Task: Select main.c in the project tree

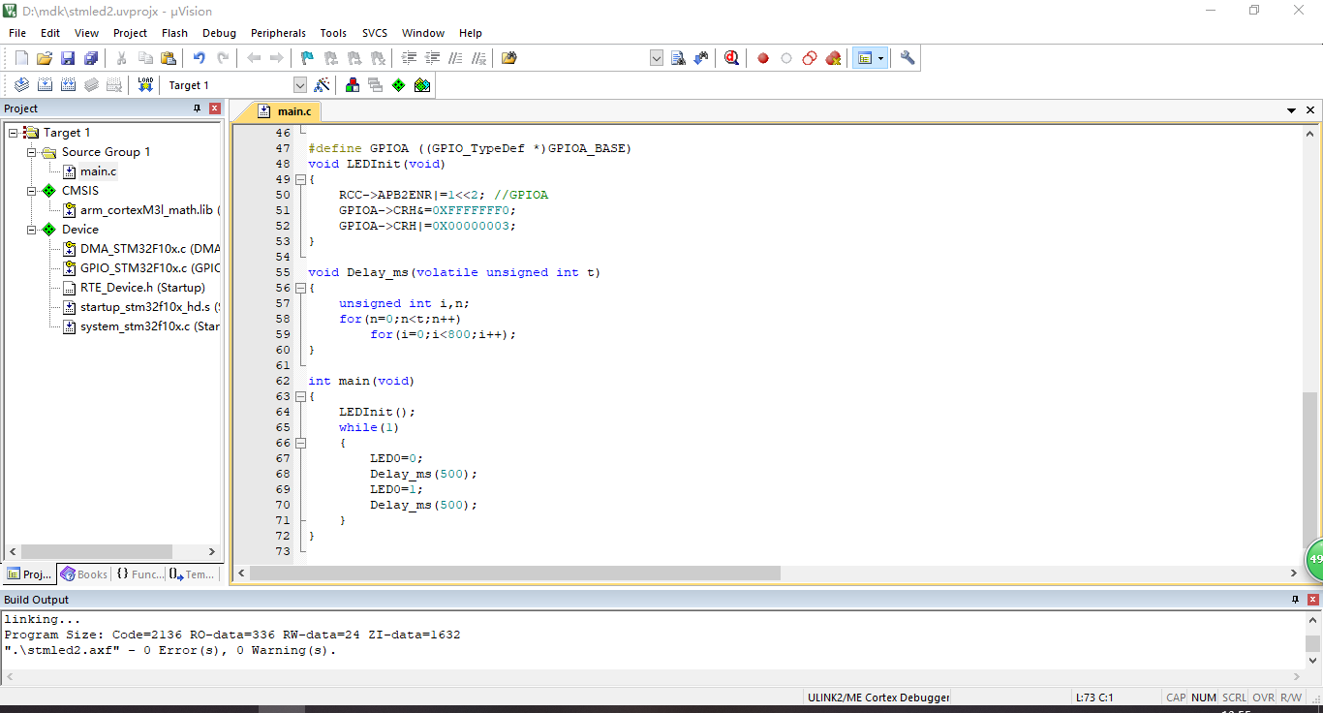Action: click(98, 171)
